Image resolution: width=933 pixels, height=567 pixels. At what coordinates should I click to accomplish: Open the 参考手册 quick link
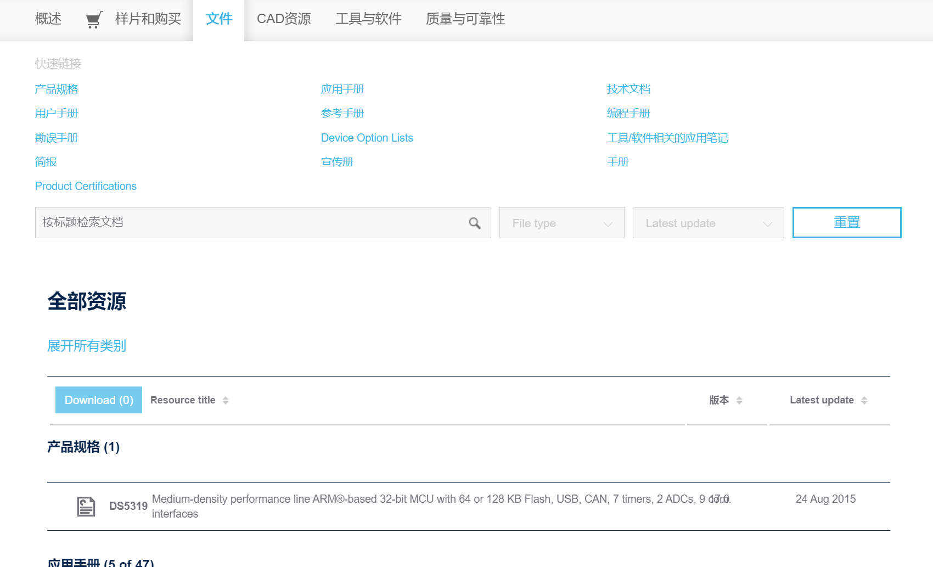[x=342, y=113]
